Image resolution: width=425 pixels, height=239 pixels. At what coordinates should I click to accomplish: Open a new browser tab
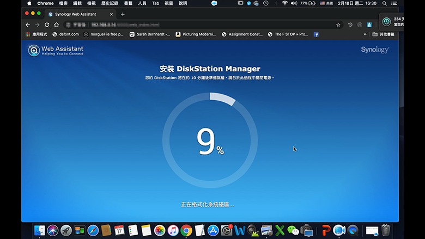123,14
